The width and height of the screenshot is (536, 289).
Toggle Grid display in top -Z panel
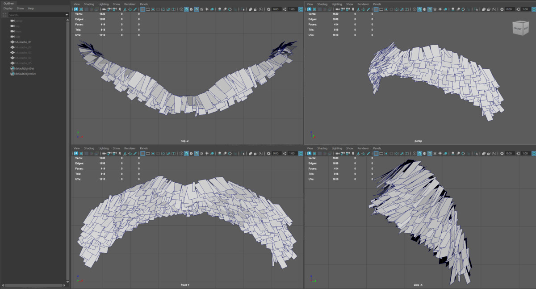pyautogui.click(x=142, y=9)
